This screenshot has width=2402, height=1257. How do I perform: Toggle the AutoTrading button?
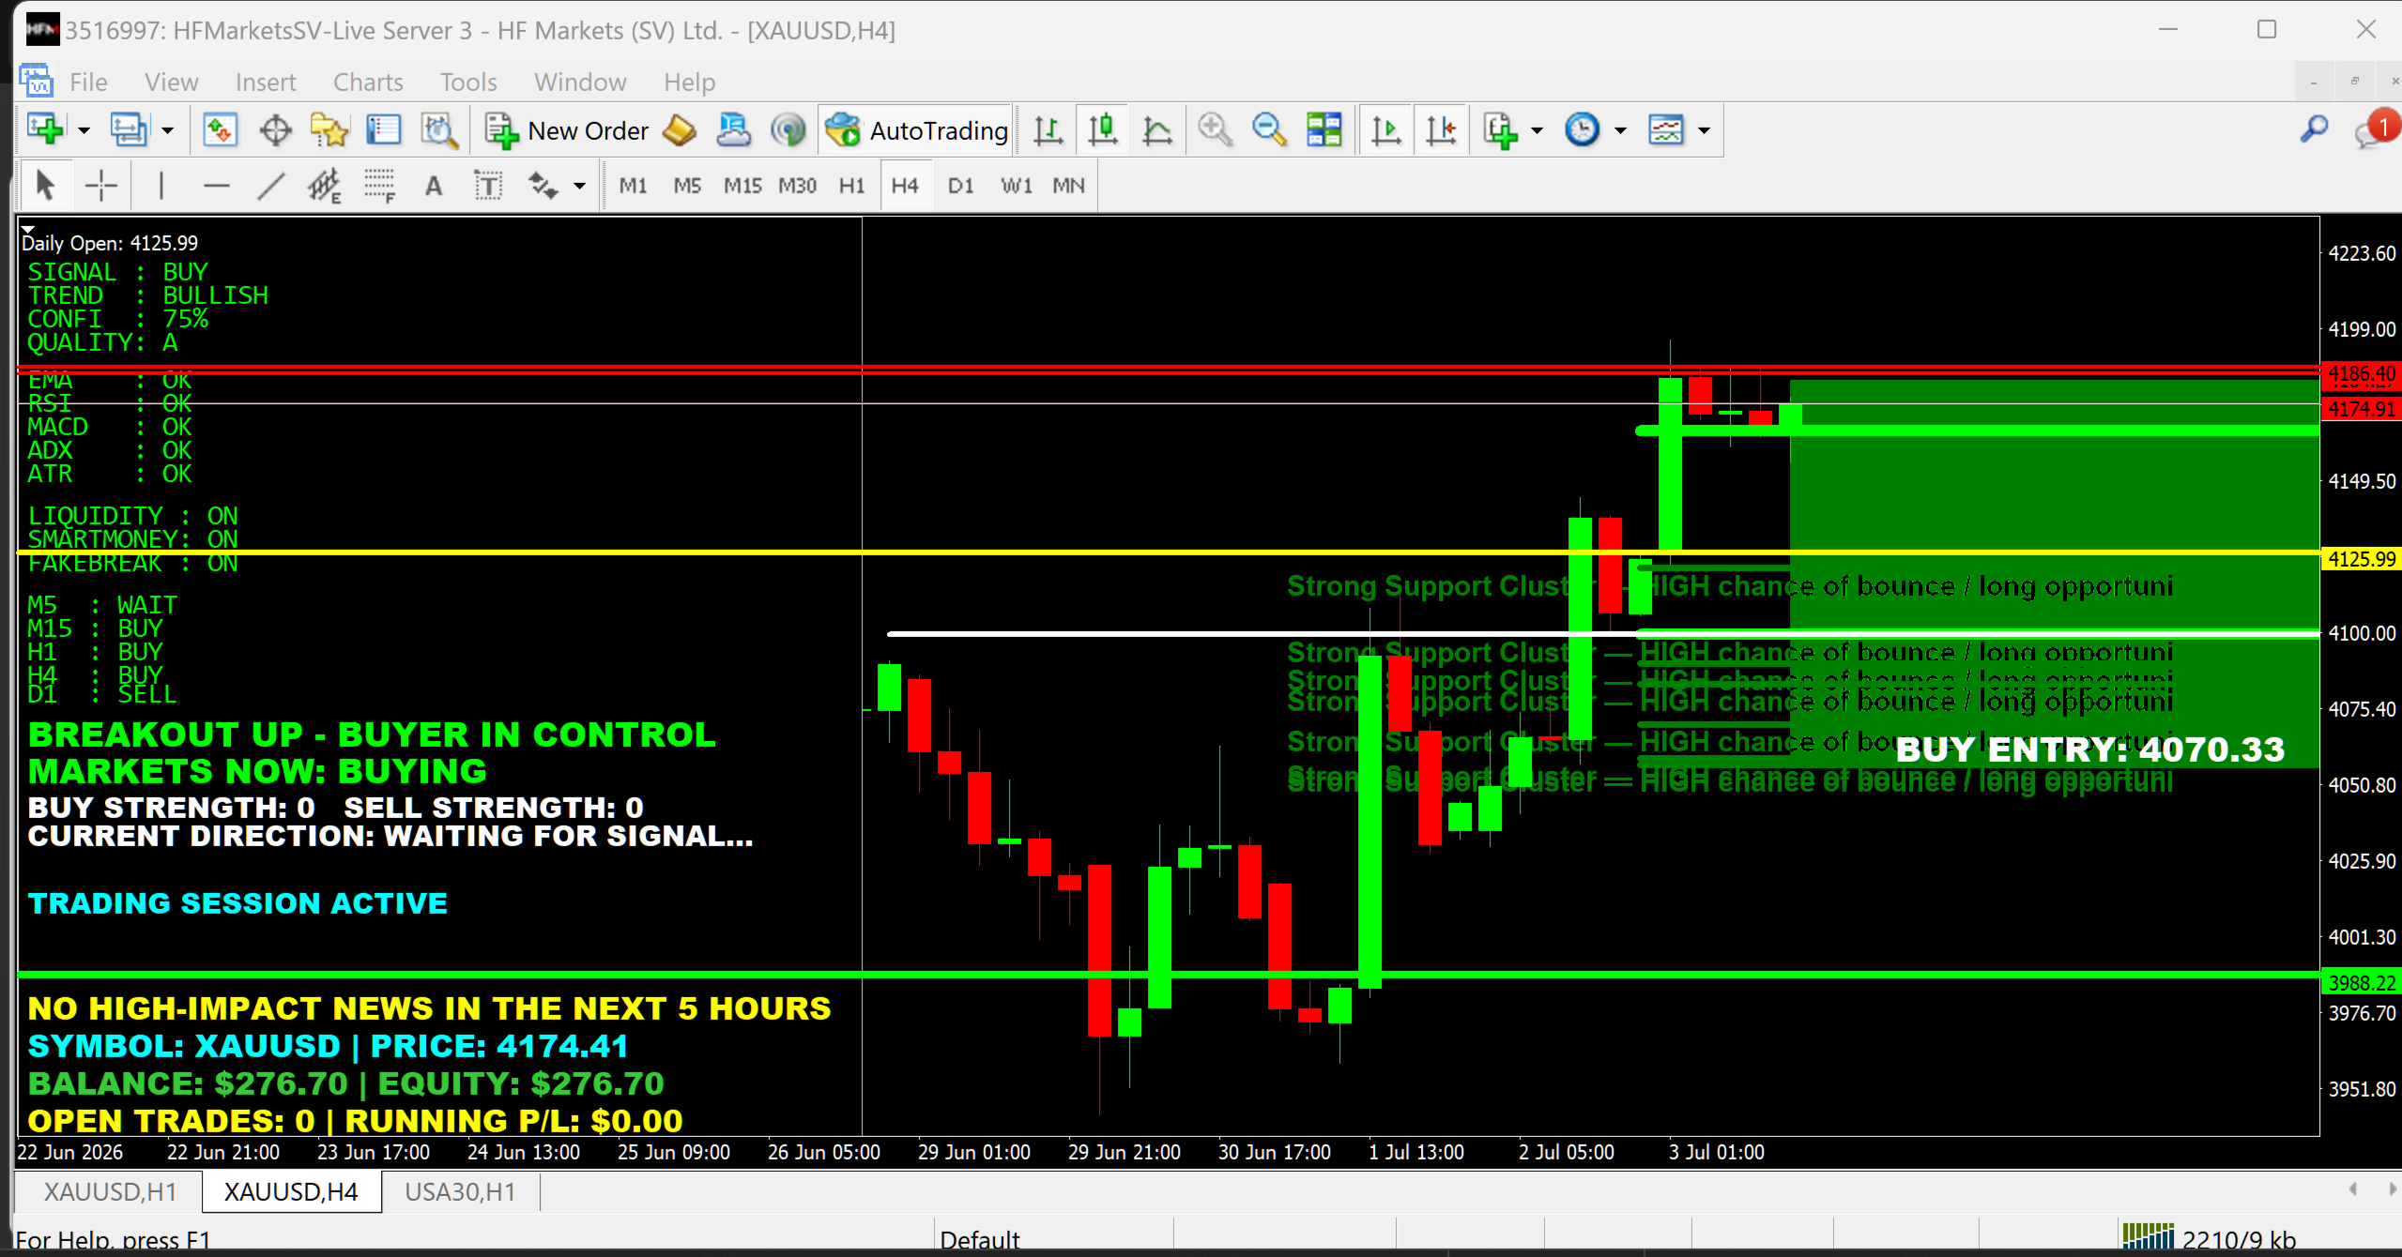(916, 129)
